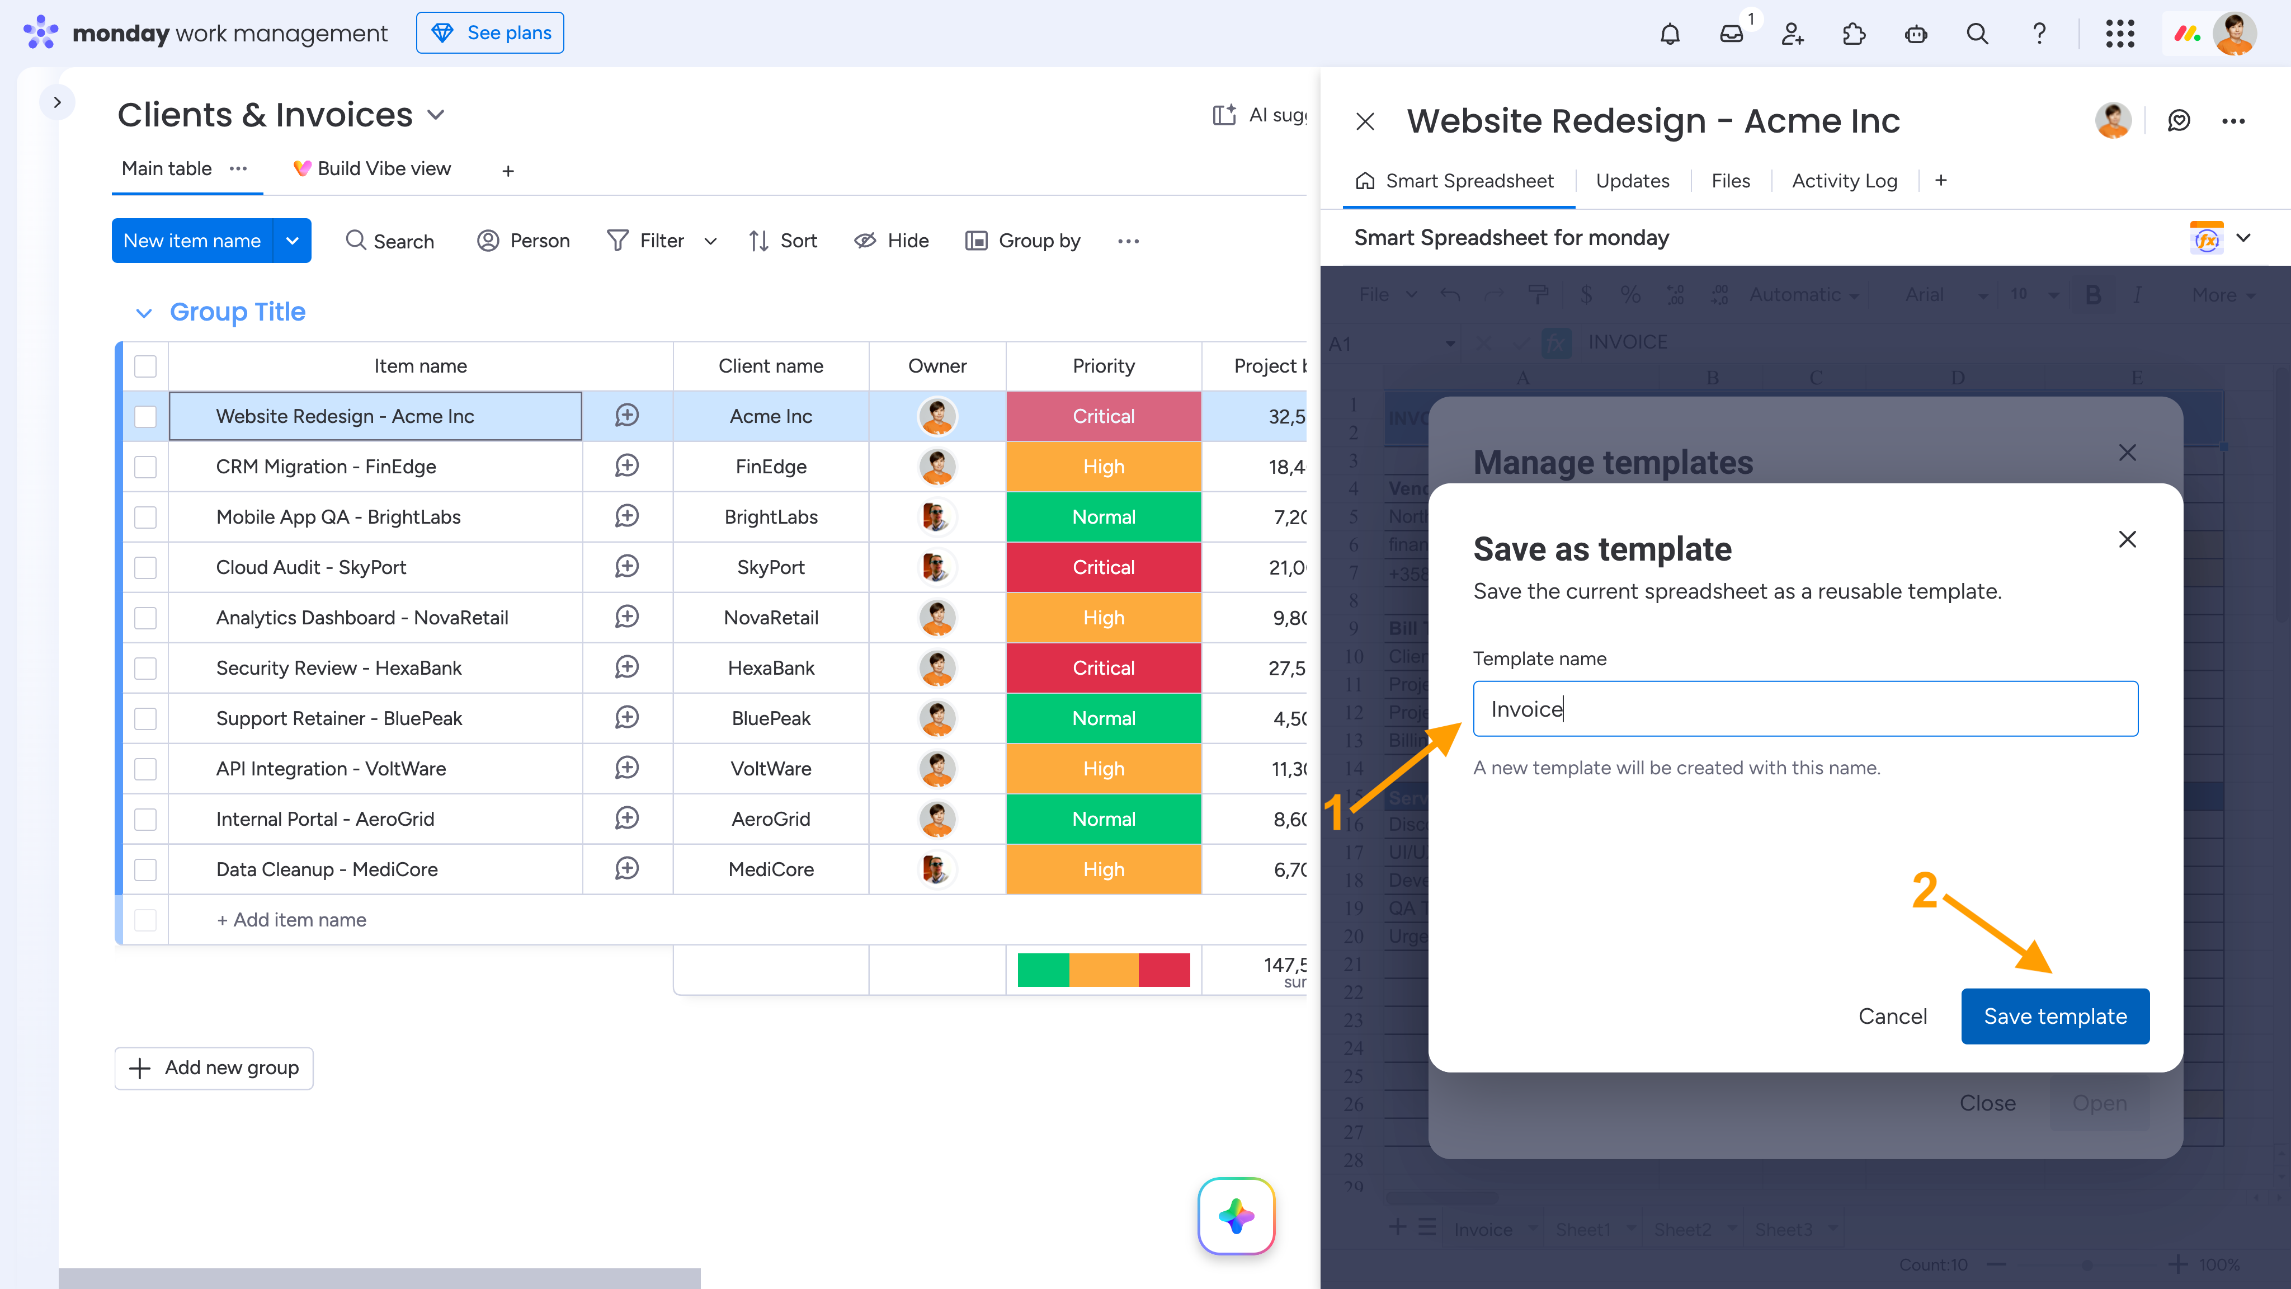
Task: Click the item panel chat bubble icon
Action: pos(2179,121)
